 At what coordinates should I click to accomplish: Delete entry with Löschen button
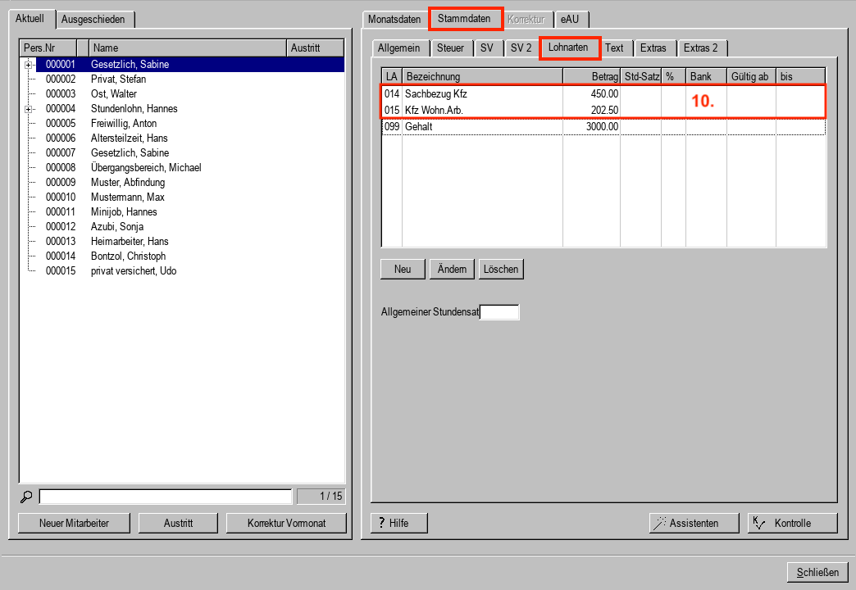501,270
